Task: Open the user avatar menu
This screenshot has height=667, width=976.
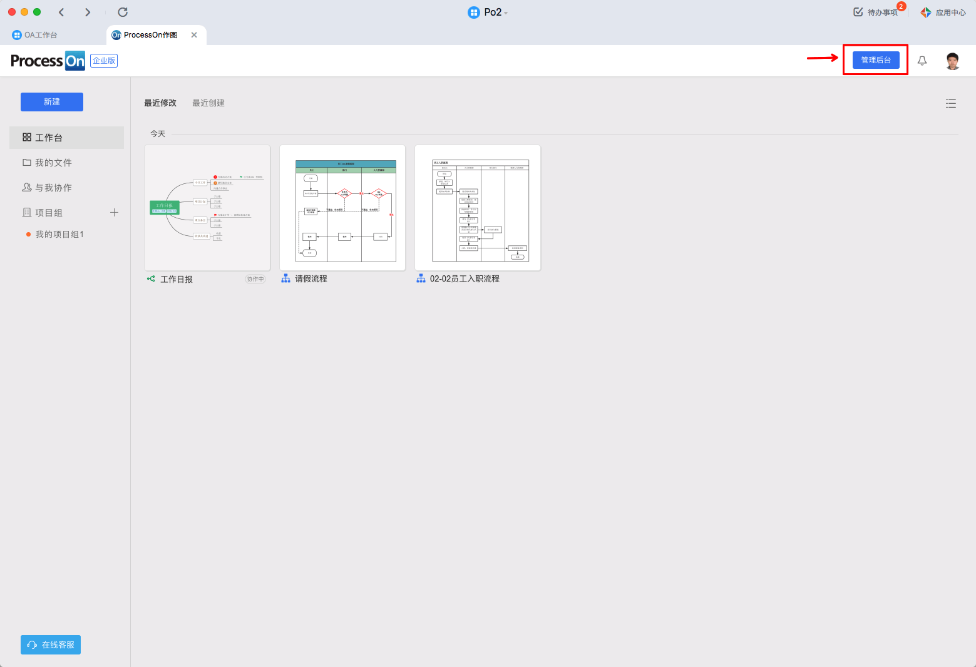Action: [953, 61]
